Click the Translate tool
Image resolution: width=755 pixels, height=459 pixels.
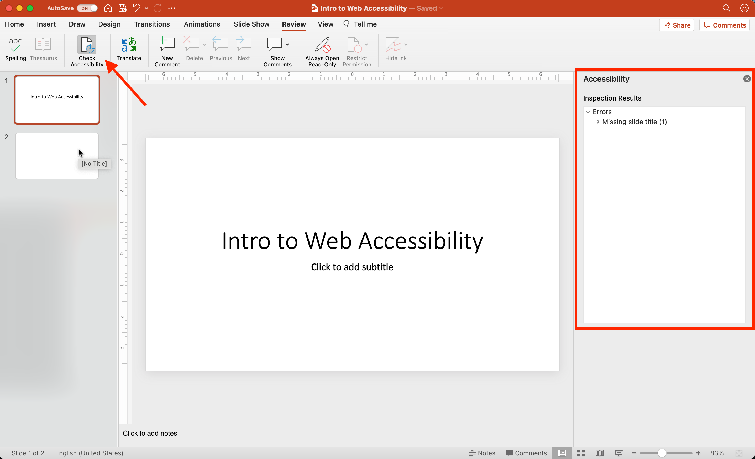coord(129,49)
